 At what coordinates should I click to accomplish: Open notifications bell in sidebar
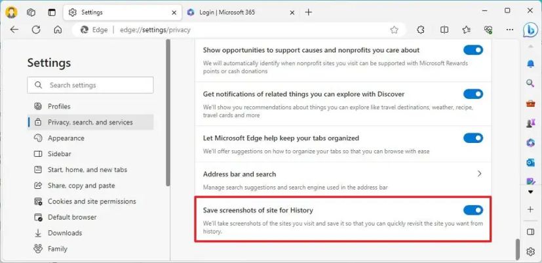coord(531,64)
